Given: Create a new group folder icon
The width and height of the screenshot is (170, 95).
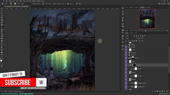Looking at the screenshot, I should 162,91.
